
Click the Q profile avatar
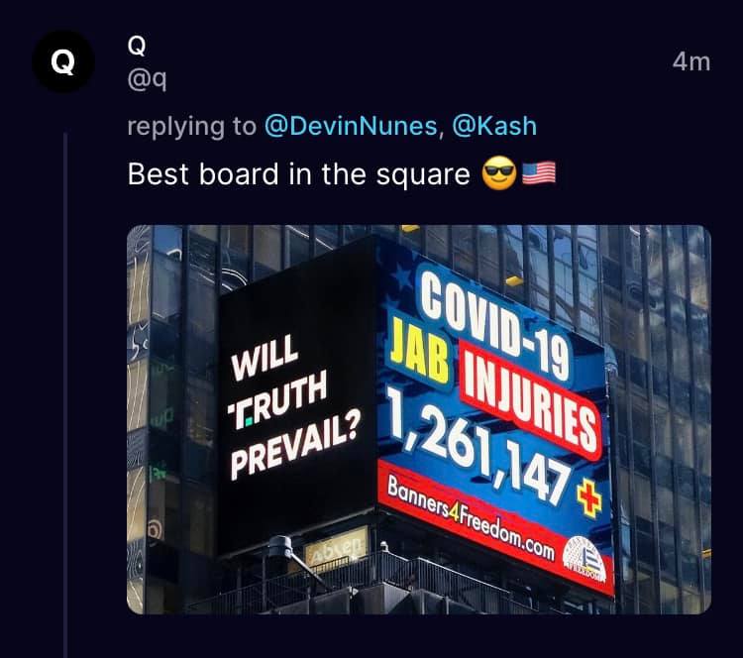click(62, 61)
